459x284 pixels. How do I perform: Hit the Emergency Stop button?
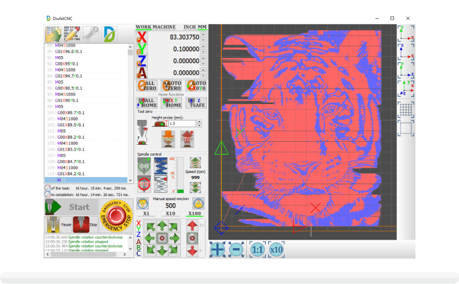pos(116,216)
